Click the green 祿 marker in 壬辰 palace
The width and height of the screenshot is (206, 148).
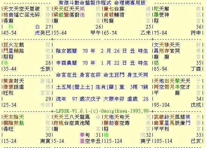(x=6, y=63)
